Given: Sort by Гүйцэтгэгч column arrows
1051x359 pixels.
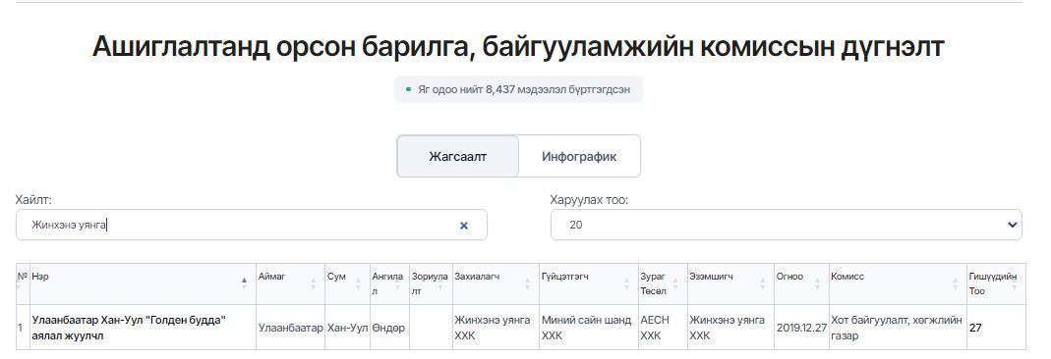Looking at the screenshot, I should 626,284.
